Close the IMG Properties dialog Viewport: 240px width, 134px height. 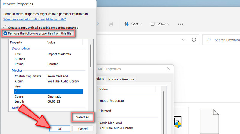click(169, 69)
